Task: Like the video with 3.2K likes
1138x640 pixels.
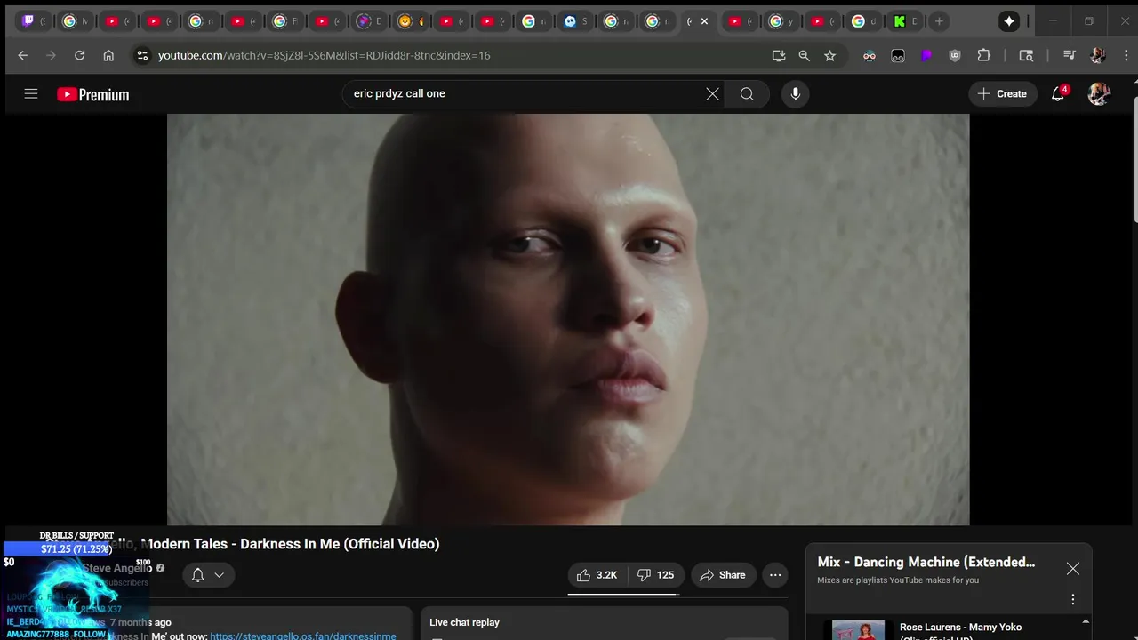Action: [597, 575]
